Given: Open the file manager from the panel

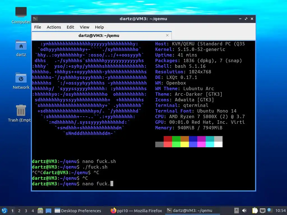Looking at the screenshot, I should 40,211.
